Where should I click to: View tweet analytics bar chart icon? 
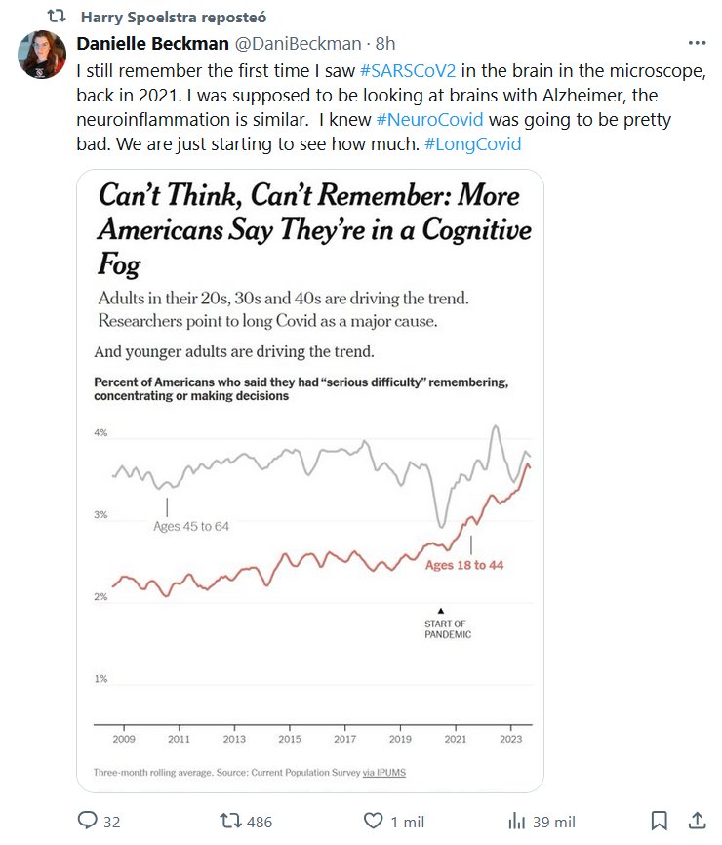coord(518,821)
